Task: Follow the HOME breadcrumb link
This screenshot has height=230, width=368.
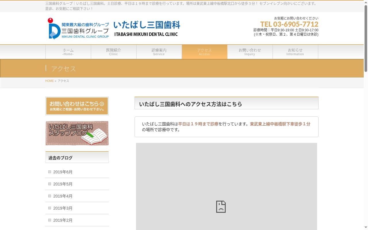Action: (49, 81)
